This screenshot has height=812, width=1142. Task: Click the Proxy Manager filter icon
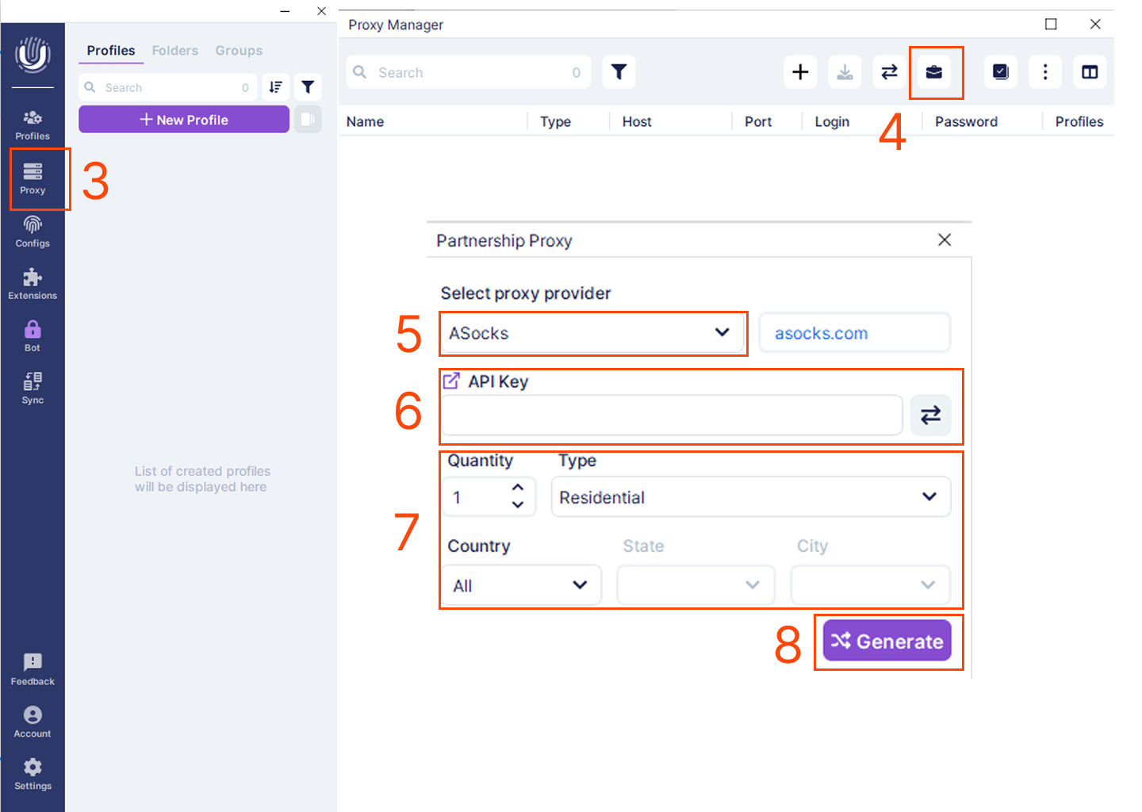pos(619,72)
